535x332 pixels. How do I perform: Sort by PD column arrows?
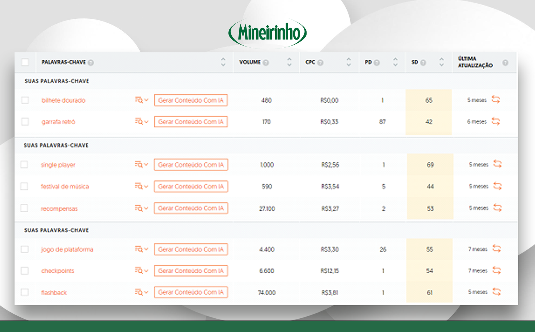pyautogui.click(x=395, y=62)
